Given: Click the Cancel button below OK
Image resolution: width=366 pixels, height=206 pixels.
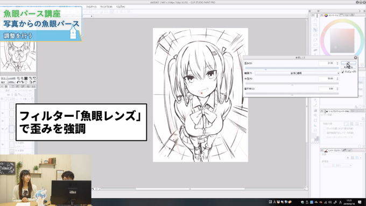Looking at the screenshot, I should point(348,67).
